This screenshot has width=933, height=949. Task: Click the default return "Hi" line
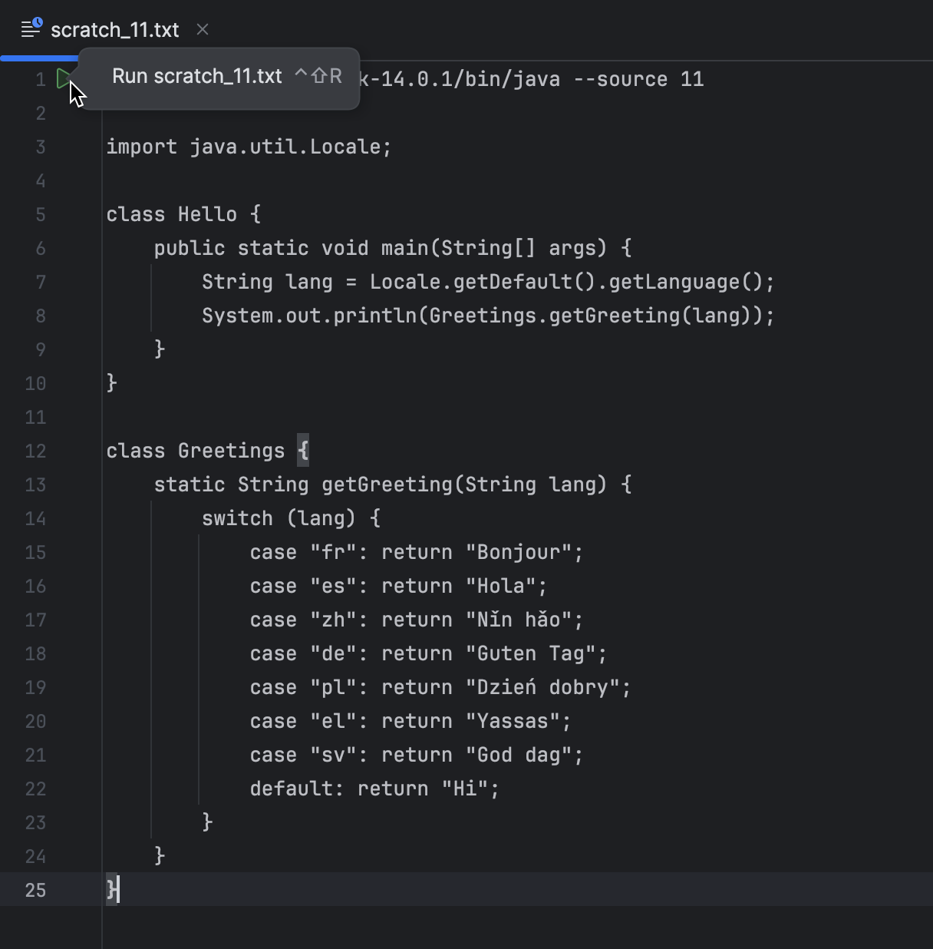point(374,788)
